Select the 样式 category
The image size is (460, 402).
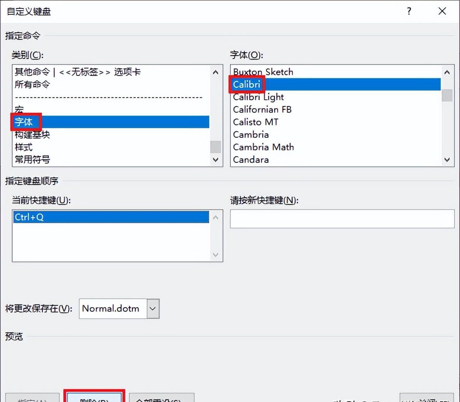111,147
